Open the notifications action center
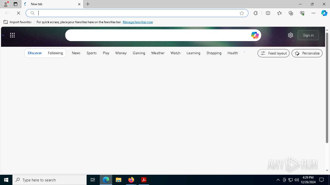This screenshot has width=330, height=185. [x=321, y=180]
